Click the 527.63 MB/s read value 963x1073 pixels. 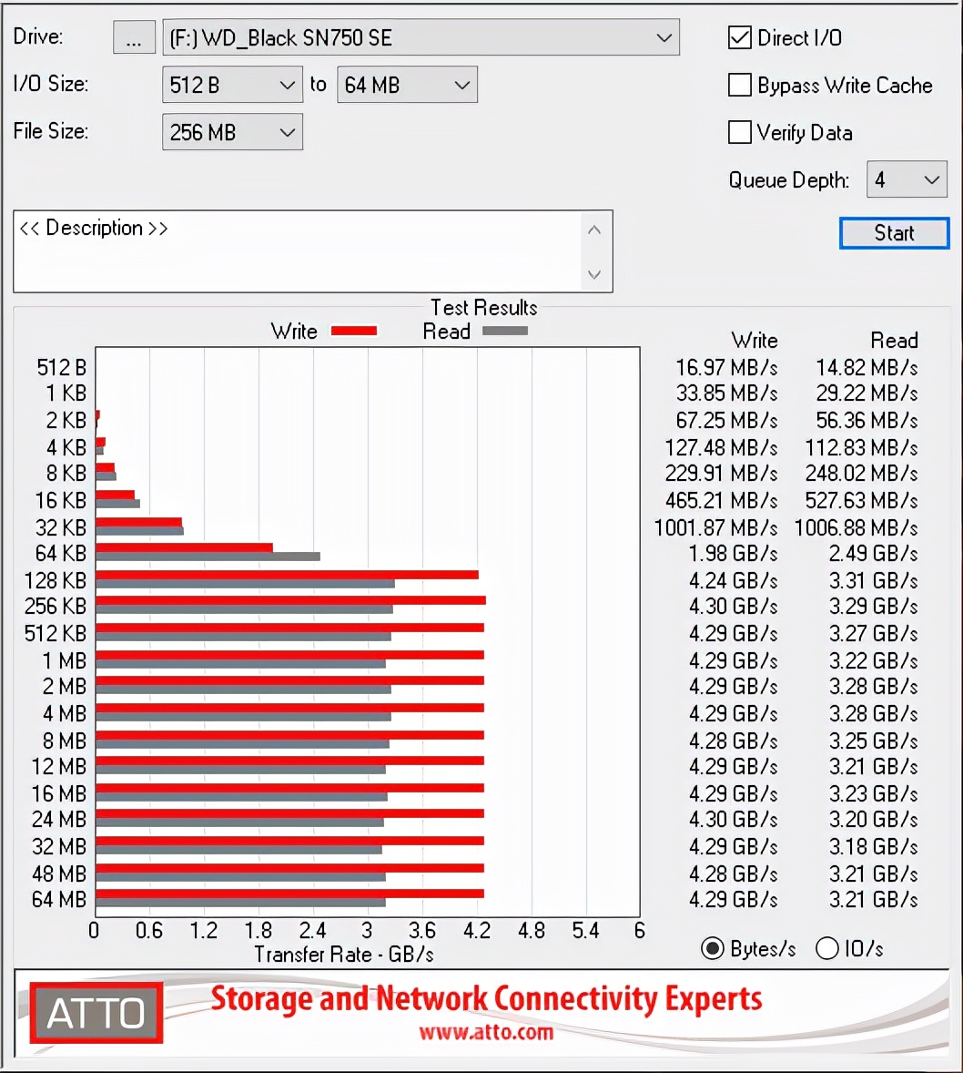click(x=861, y=501)
